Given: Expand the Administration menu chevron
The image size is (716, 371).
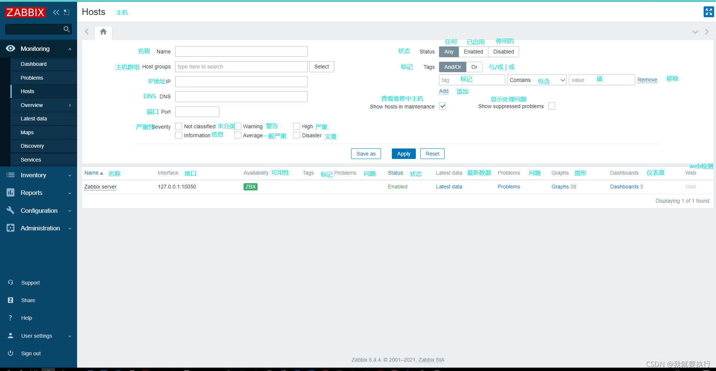Looking at the screenshot, I should (70, 229).
